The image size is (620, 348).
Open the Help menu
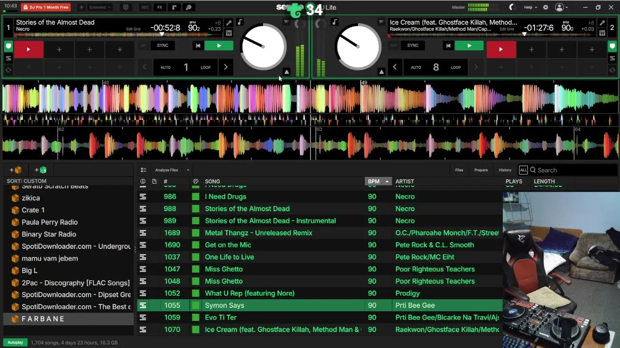[x=531, y=7]
